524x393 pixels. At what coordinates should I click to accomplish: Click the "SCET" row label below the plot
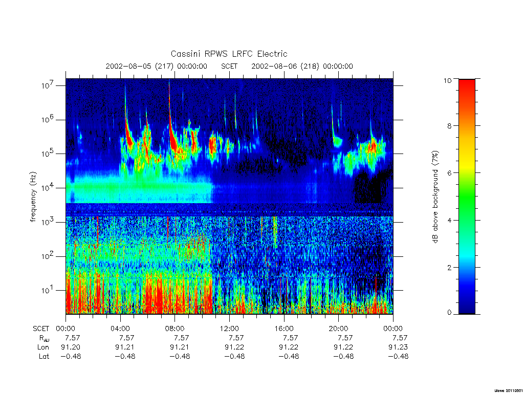click(41, 329)
